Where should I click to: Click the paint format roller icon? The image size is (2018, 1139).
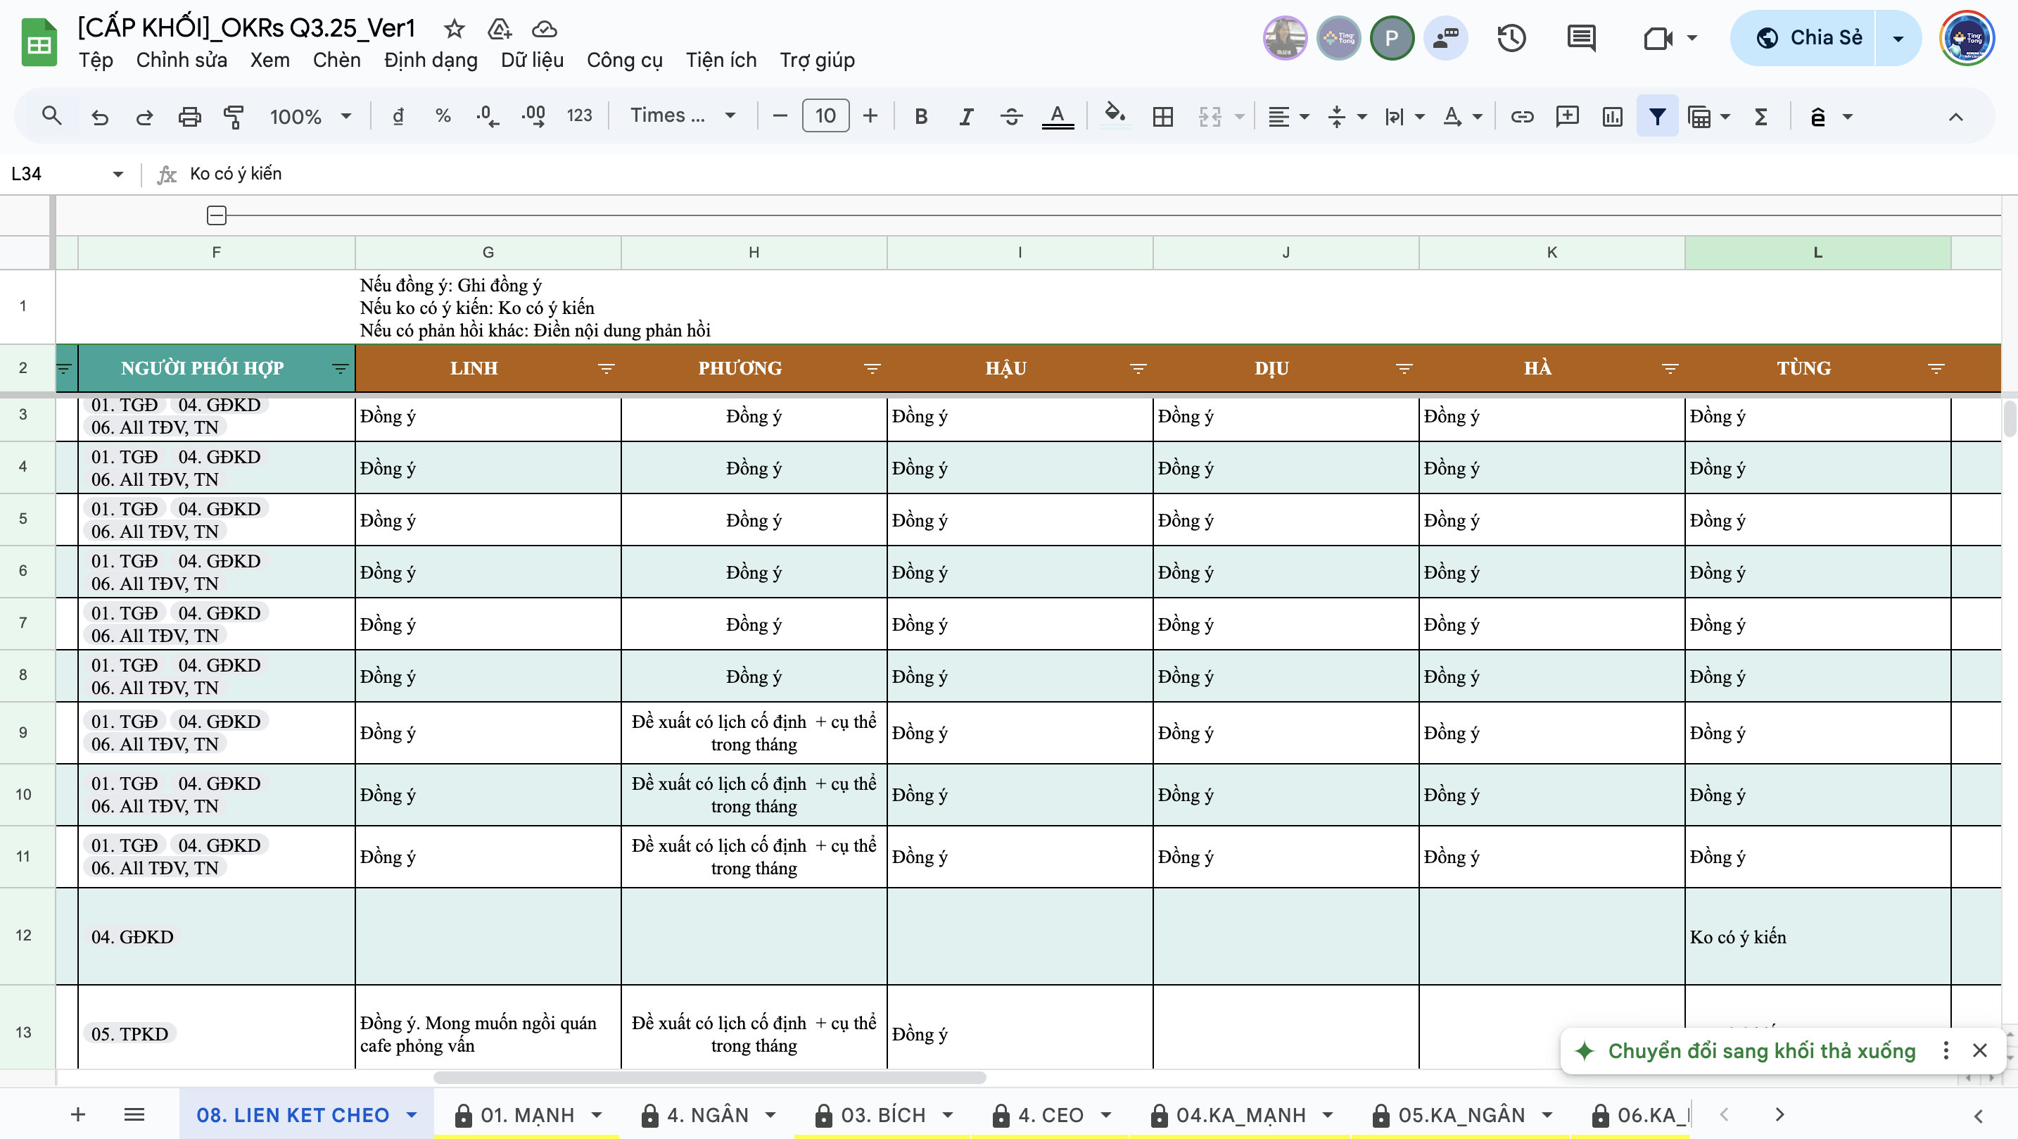[x=234, y=117]
